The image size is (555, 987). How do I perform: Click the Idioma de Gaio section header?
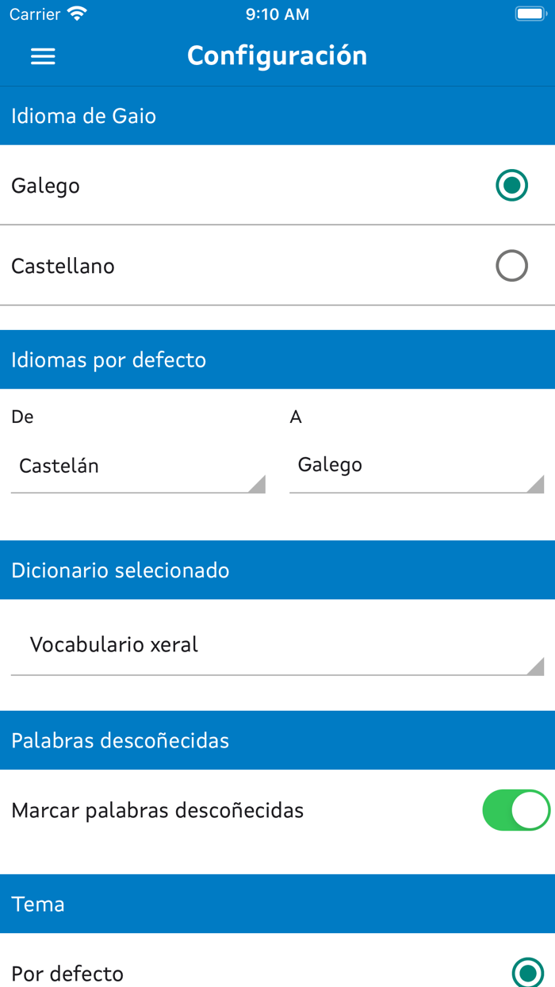pos(84,116)
